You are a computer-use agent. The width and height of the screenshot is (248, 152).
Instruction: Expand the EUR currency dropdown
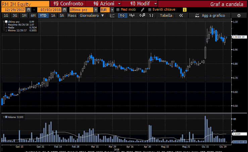click(x=112, y=10)
